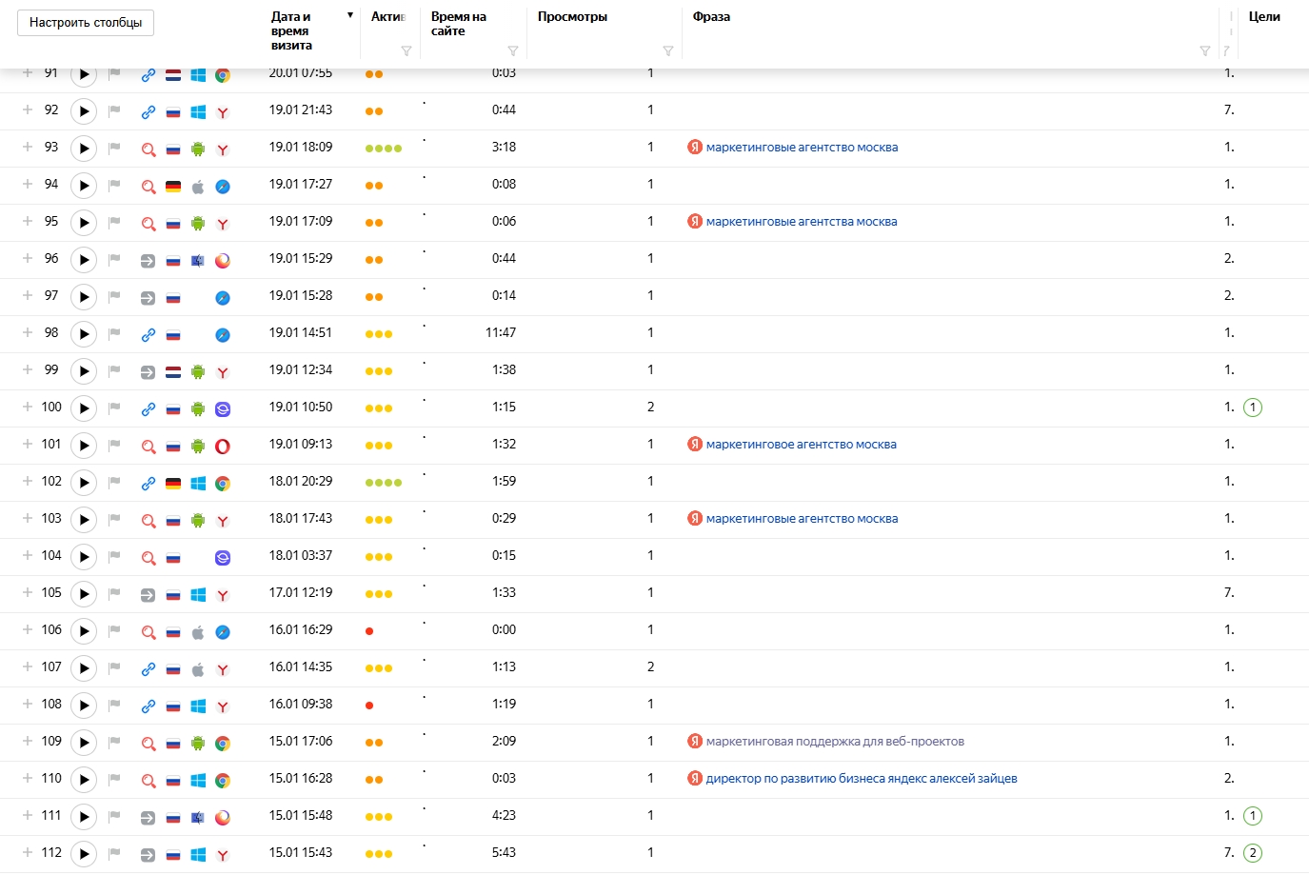Open the phrase link about Алексей Зайцев
This screenshot has width=1309, height=875.
pos(861,779)
